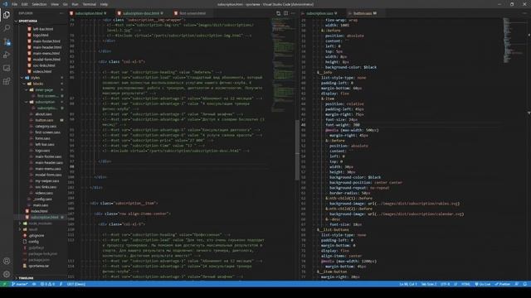The height and width of the screenshot is (298, 531).
Task: Open .gitignore in the file tree
Action: pyautogui.click(x=37, y=236)
